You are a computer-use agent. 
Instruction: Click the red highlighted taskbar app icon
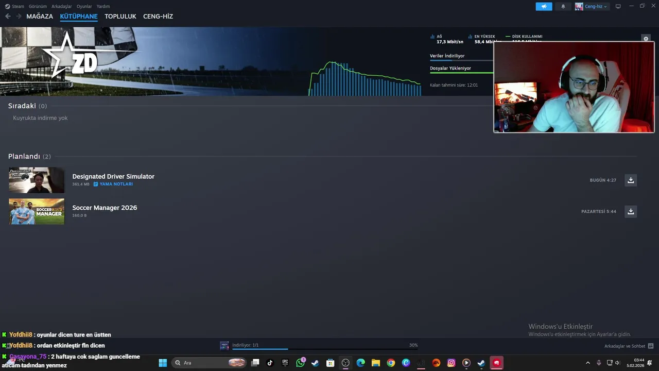tap(496, 363)
